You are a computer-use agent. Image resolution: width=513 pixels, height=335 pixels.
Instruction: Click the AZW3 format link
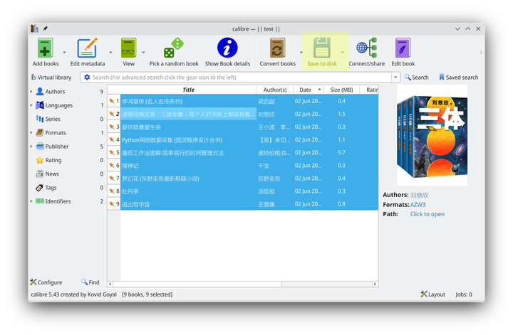(x=418, y=205)
